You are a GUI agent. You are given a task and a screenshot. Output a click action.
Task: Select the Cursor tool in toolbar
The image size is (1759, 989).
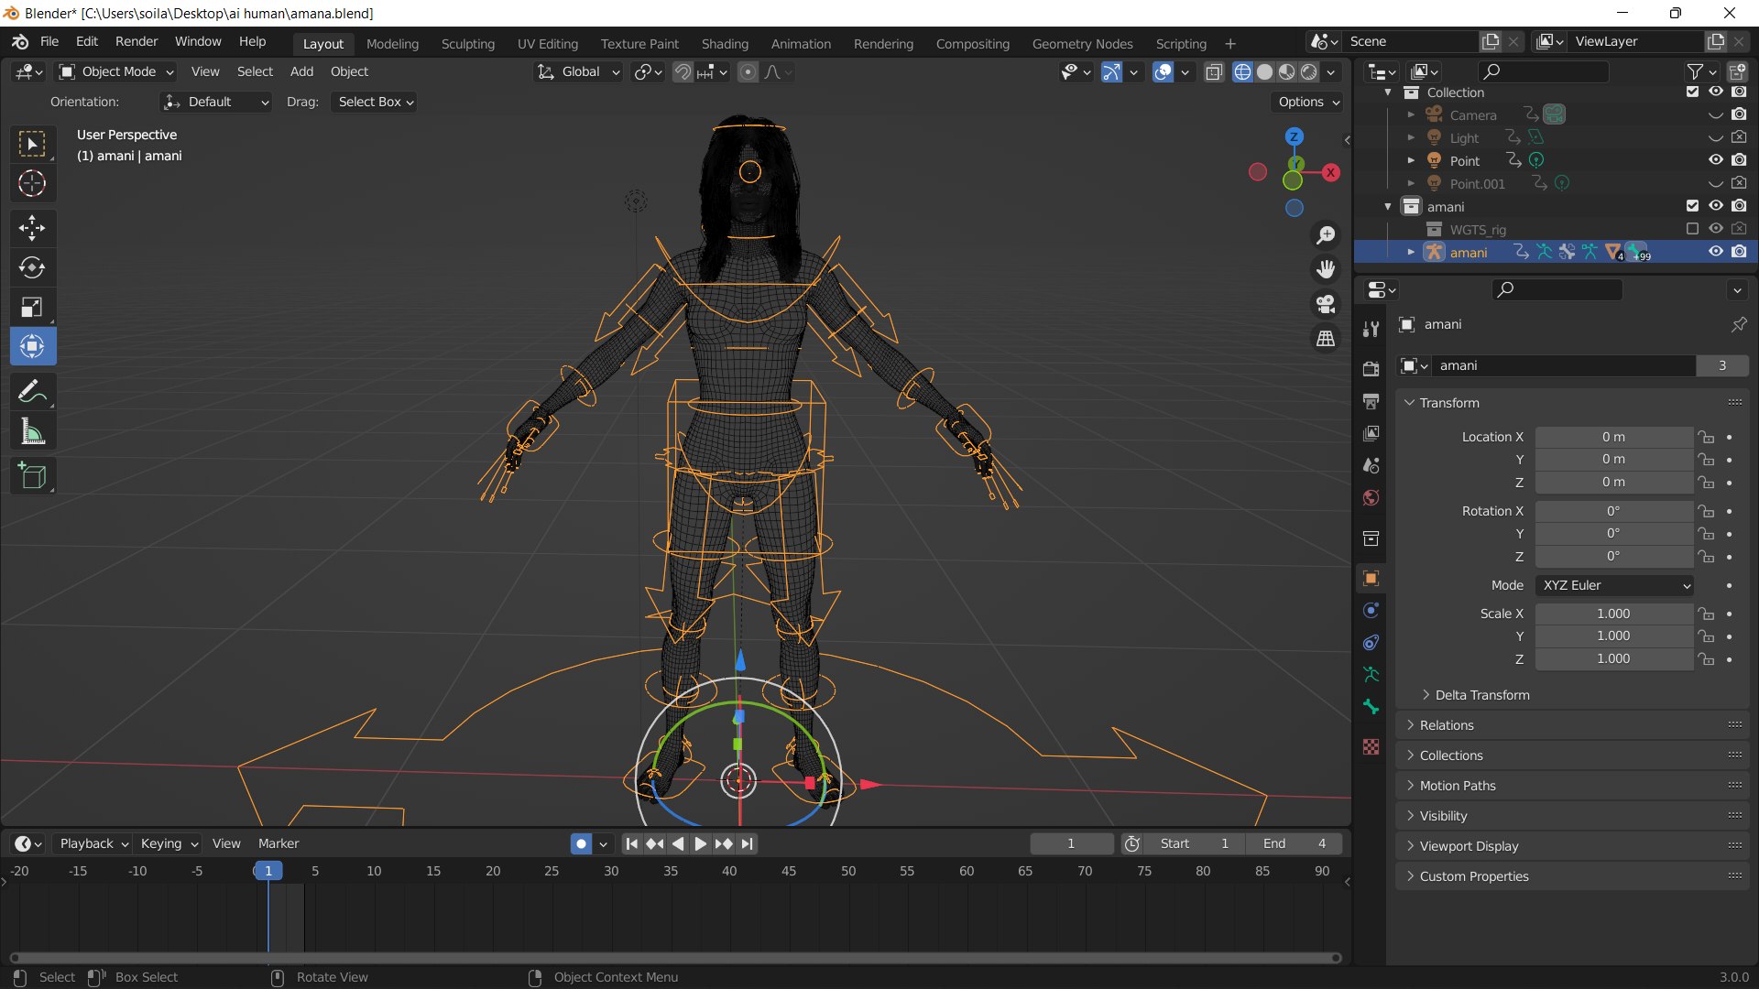coord(32,183)
